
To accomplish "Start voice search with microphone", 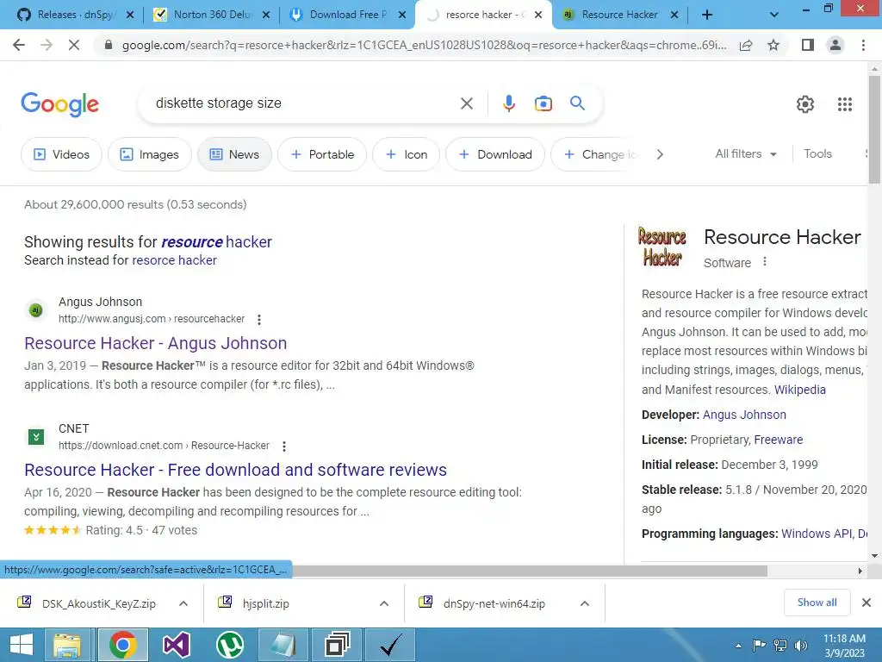I will [508, 103].
